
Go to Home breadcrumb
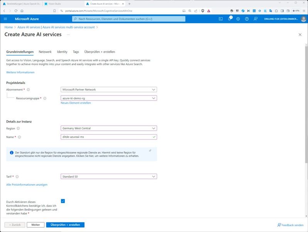8,27
